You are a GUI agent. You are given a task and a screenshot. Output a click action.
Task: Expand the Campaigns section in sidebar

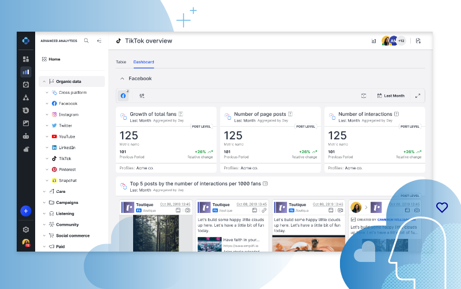(x=44, y=203)
